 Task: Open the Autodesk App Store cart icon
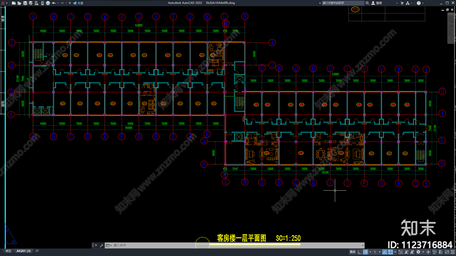coord(402,3)
